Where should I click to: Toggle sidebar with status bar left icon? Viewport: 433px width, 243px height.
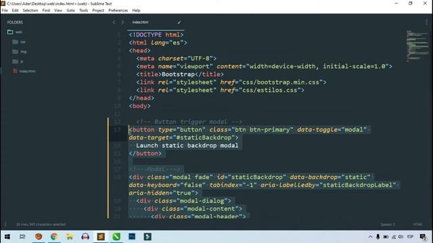(x=5, y=224)
